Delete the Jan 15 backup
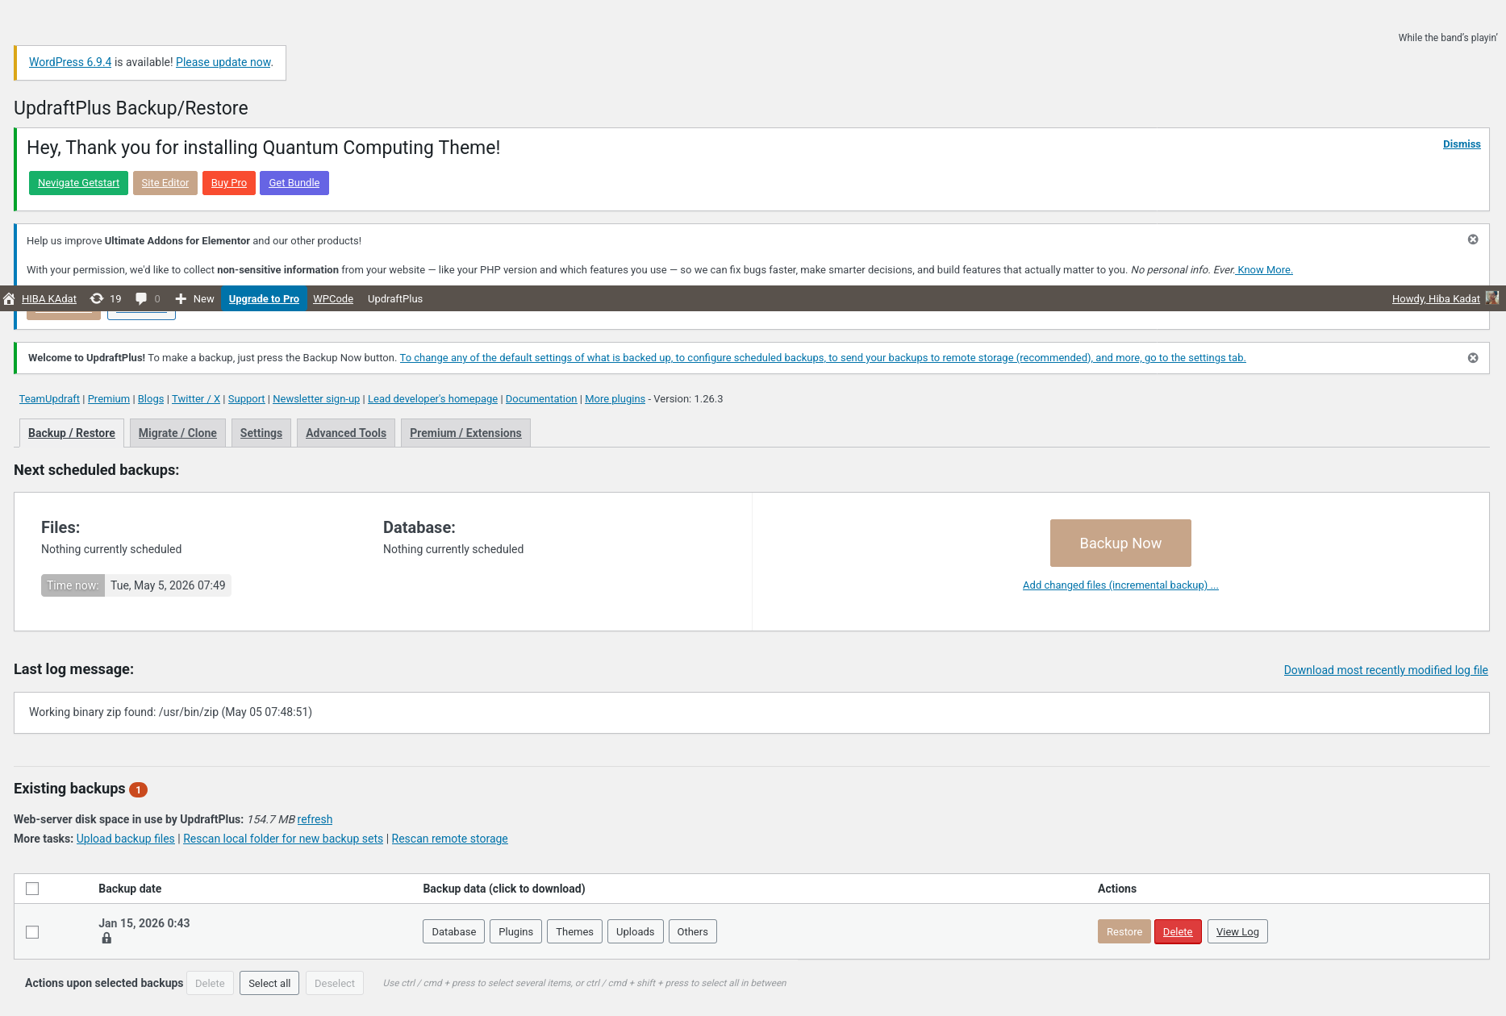This screenshot has height=1016, width=1506. [1178, 931]
